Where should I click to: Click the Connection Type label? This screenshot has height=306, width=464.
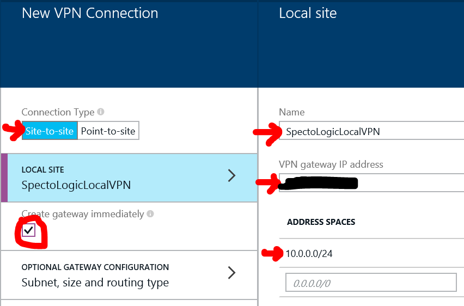coord(57,112)
